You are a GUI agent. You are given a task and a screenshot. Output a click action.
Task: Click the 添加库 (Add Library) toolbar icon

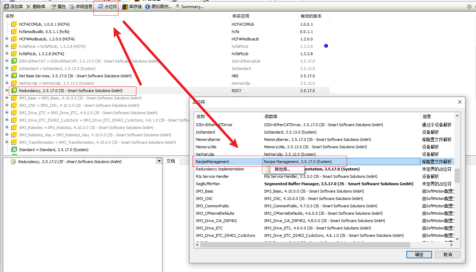point(6,7)
